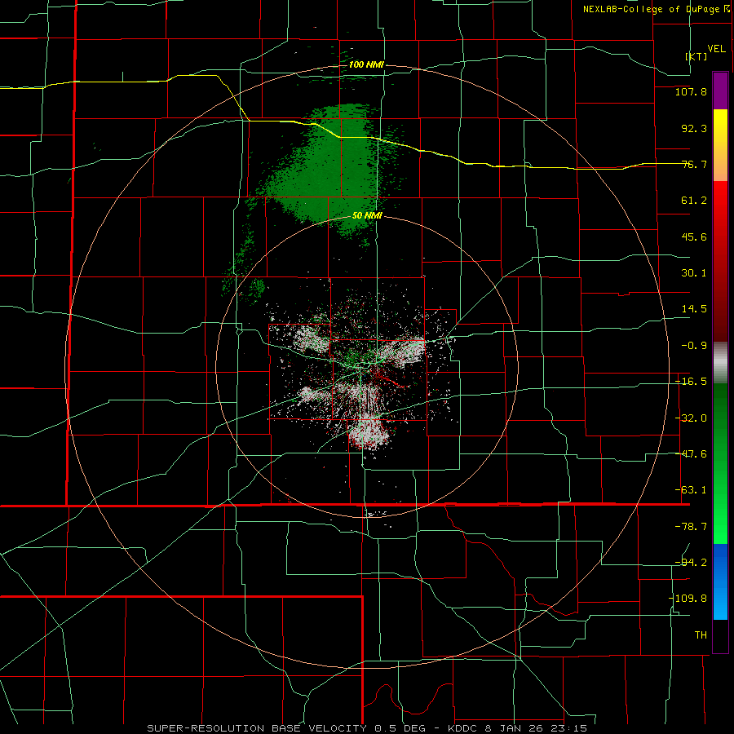Click the blue segment of the velocity color bar

click(x=720, y=581)
